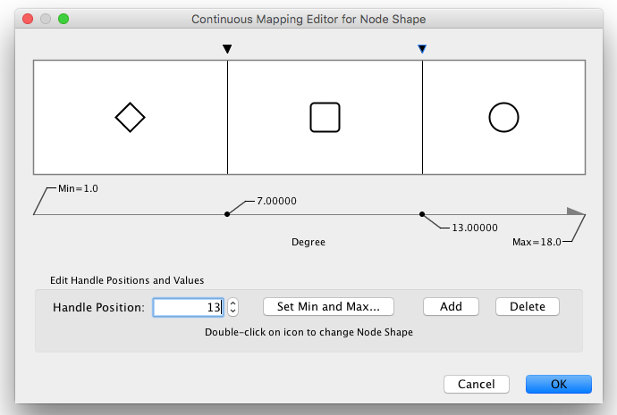The image size is (617, 415).
Task: Close the window with the red button
Action: tap(27, 18)
